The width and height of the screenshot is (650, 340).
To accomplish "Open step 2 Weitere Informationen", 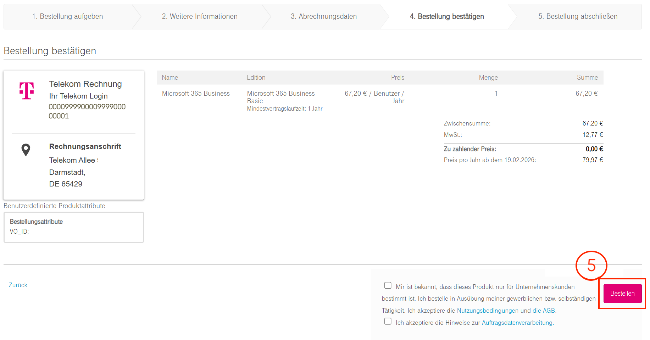I will pos(200,16).
